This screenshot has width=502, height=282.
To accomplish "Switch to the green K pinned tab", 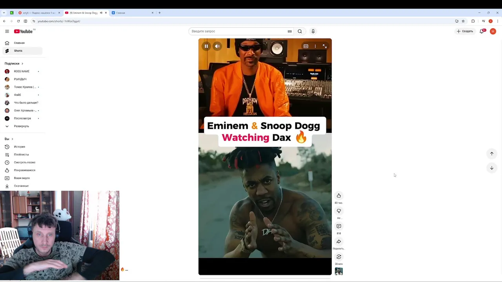I will [12, 13].
